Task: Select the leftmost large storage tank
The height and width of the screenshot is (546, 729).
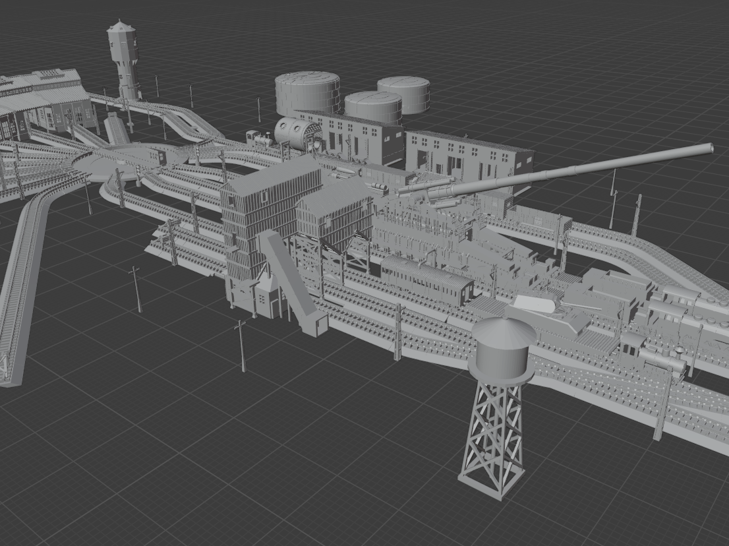Action: tap(306, 92)
